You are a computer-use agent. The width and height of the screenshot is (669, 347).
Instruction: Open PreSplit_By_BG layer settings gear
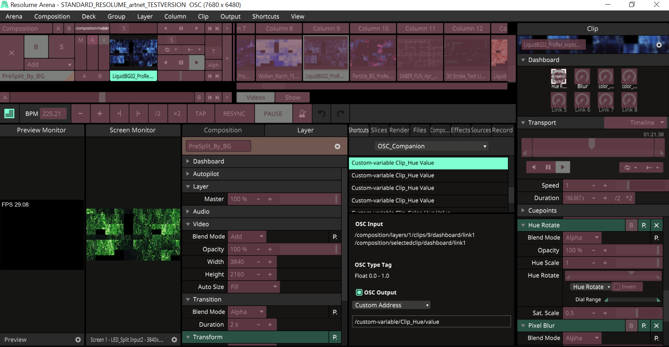pyautogui.click(x=337, y=146)
